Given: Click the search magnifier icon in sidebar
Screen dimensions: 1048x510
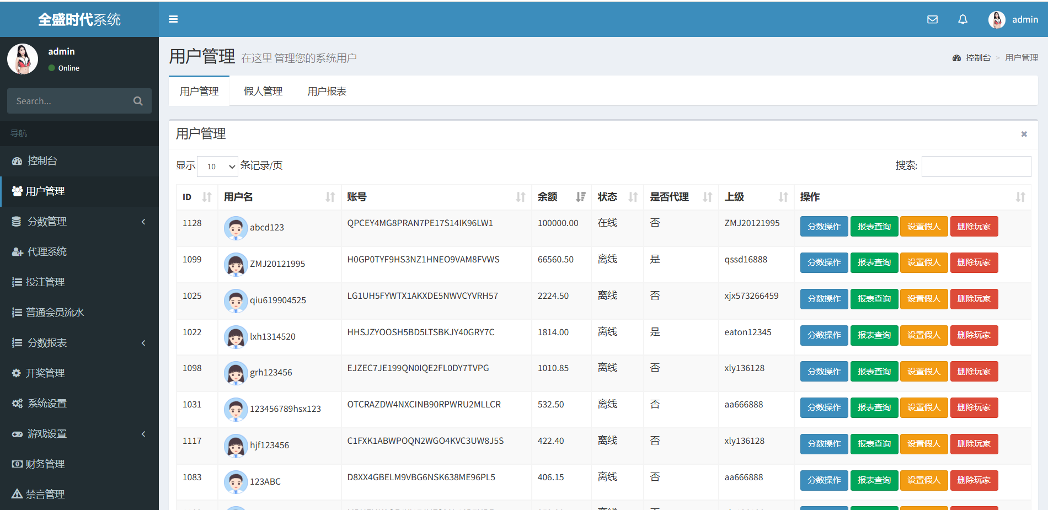Looking at the screenshot, I should [138, 101].
